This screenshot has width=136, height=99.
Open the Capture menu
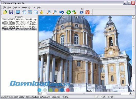pos(16,7)
